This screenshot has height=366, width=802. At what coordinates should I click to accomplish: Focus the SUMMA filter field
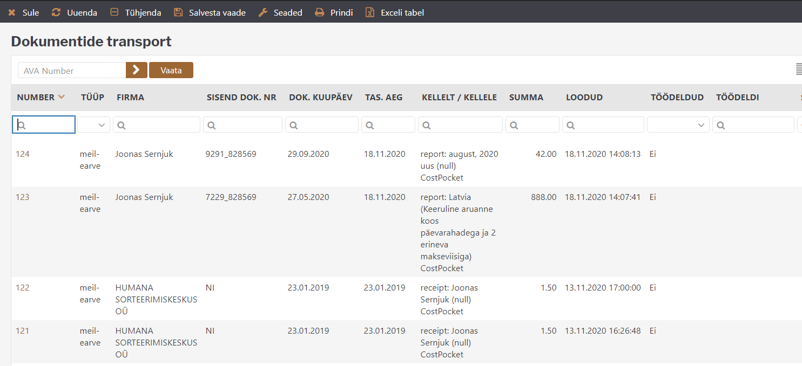coord(533,125)
